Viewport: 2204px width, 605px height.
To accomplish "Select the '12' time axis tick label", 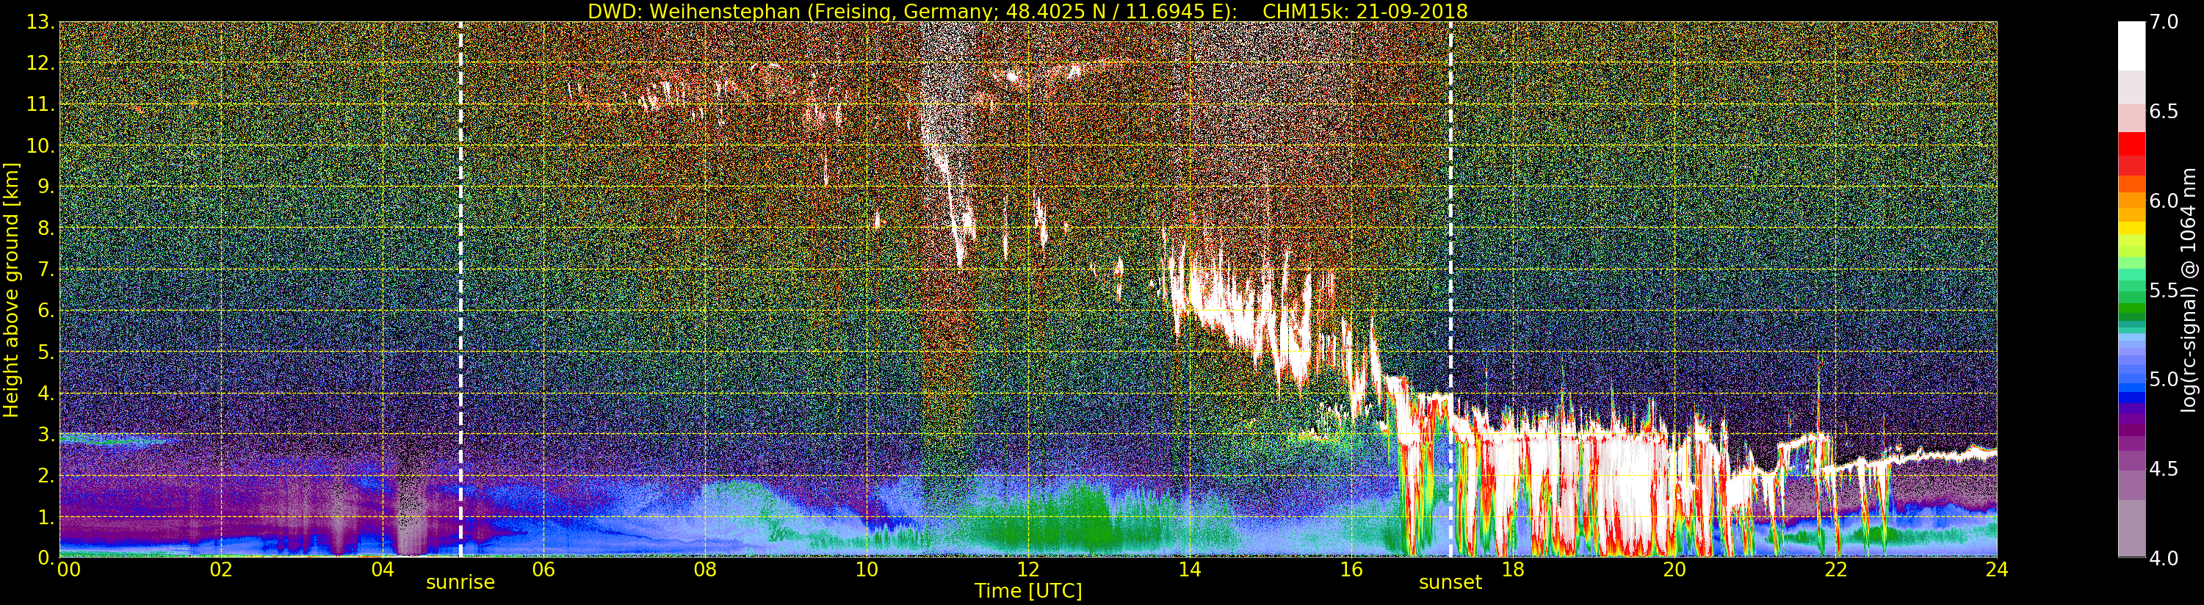I will pos(1027,570).
